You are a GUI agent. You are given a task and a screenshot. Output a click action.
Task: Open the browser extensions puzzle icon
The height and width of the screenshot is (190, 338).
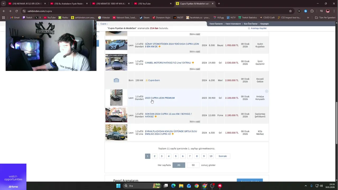point(312,11)
